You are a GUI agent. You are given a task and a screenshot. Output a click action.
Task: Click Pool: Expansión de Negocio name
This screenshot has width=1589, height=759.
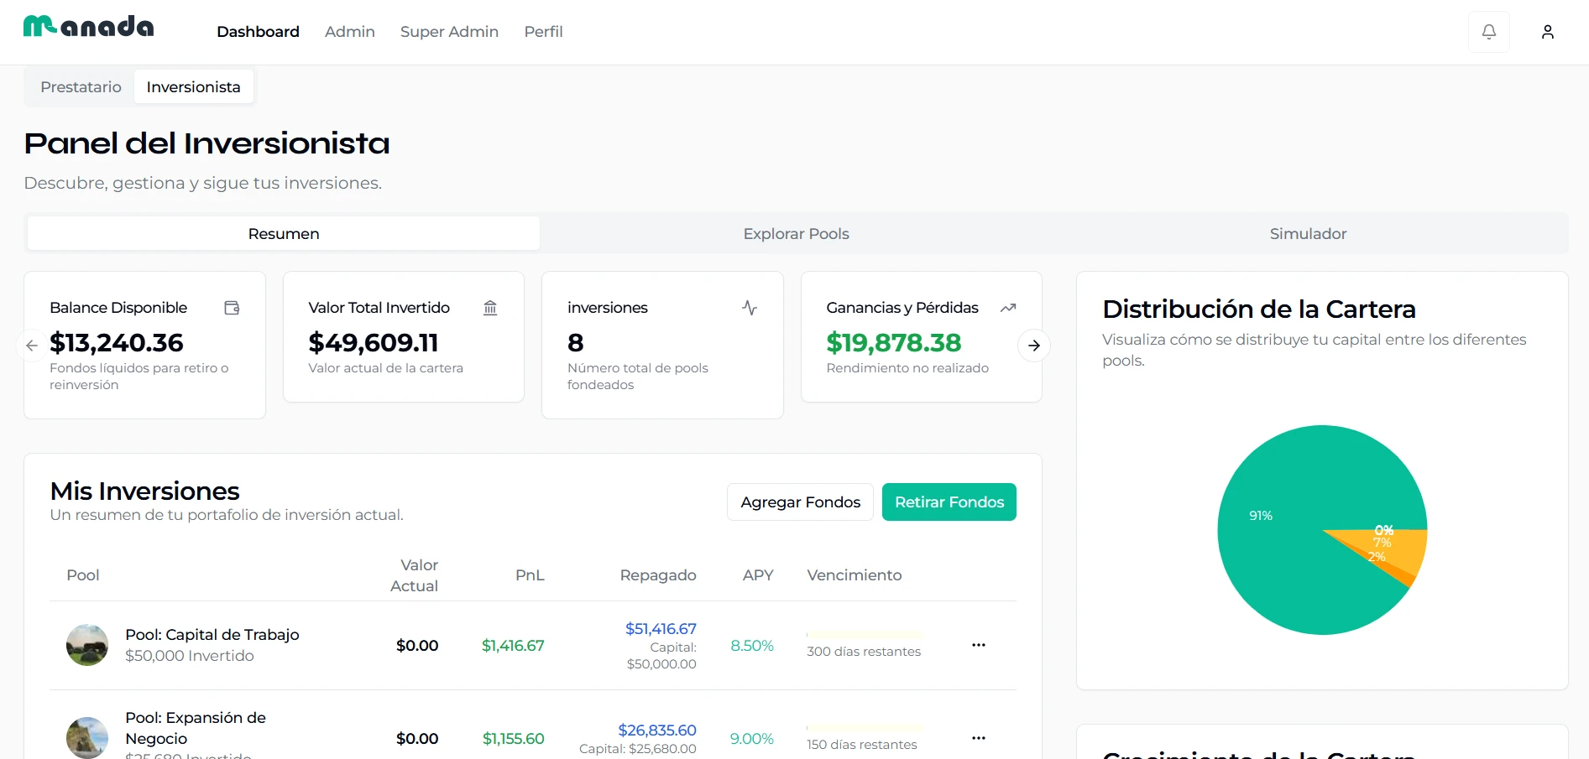pos(196,728)
